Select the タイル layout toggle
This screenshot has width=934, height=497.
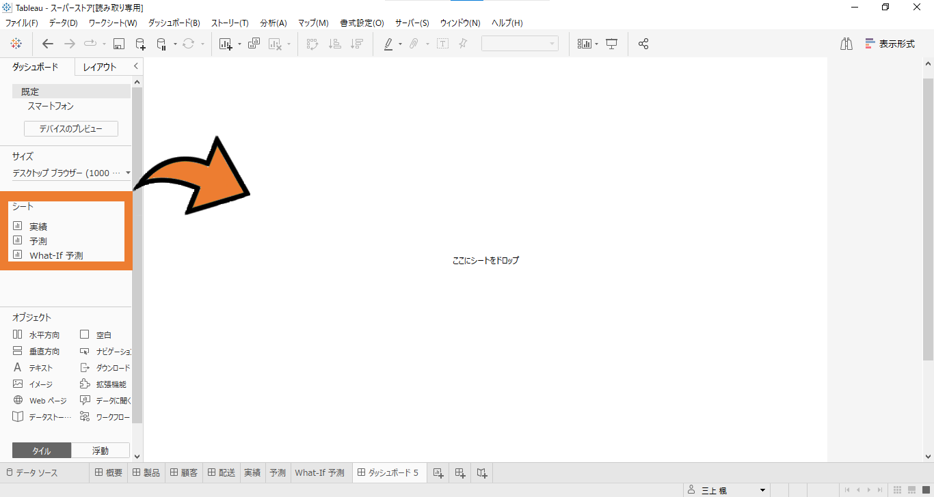tap(42, 451)
